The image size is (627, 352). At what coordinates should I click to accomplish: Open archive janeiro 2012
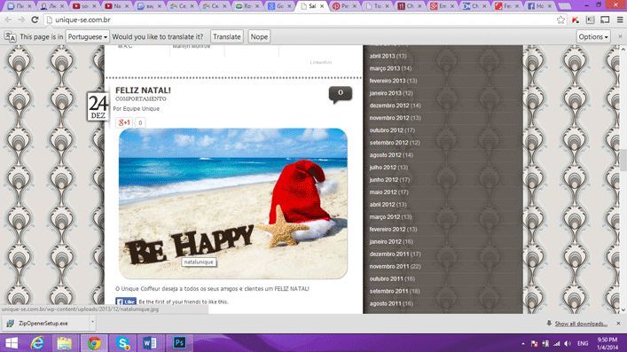pos(391,241)
